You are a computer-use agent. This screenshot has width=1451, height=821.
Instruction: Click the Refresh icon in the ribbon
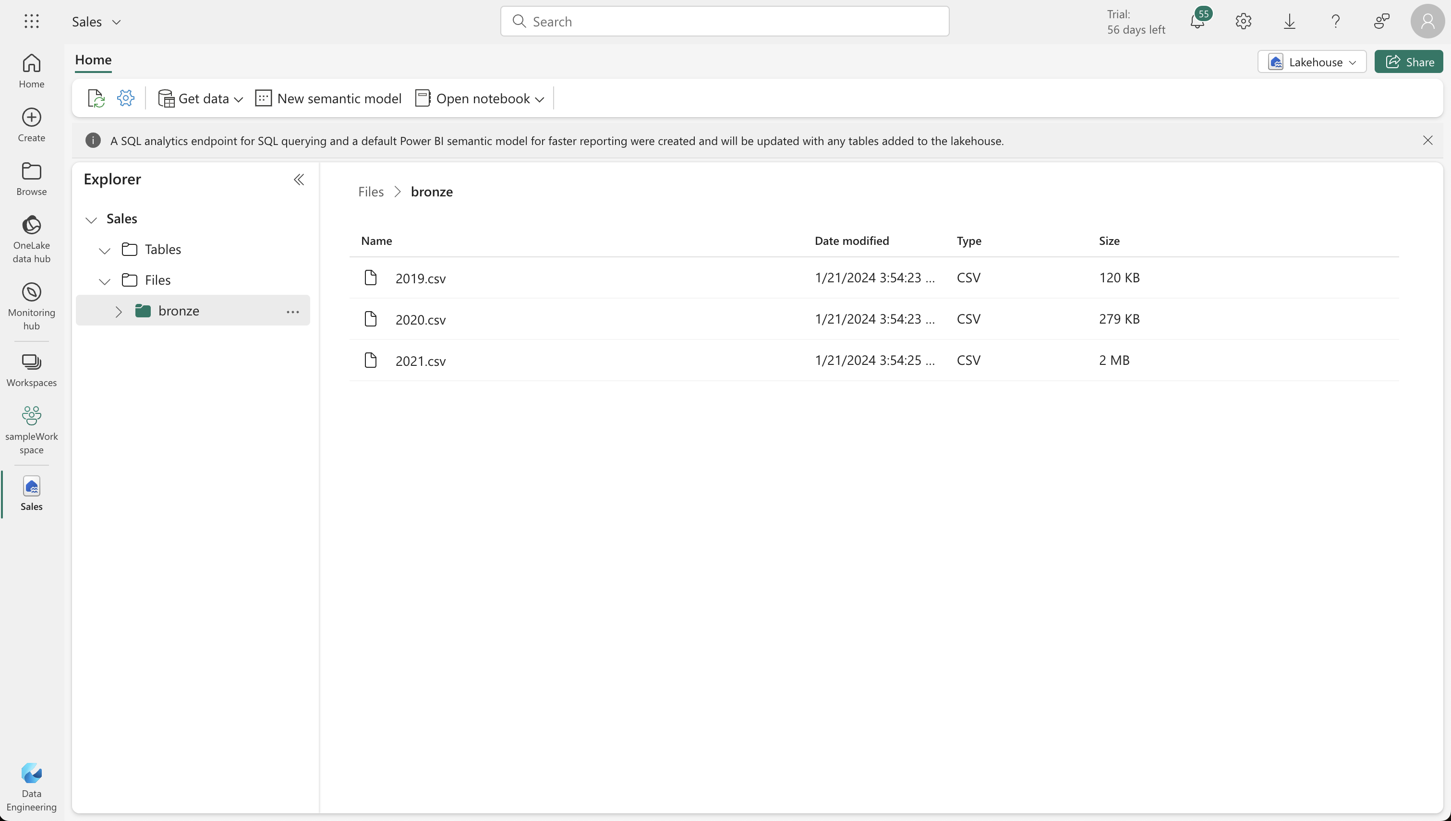click(97, 98)
